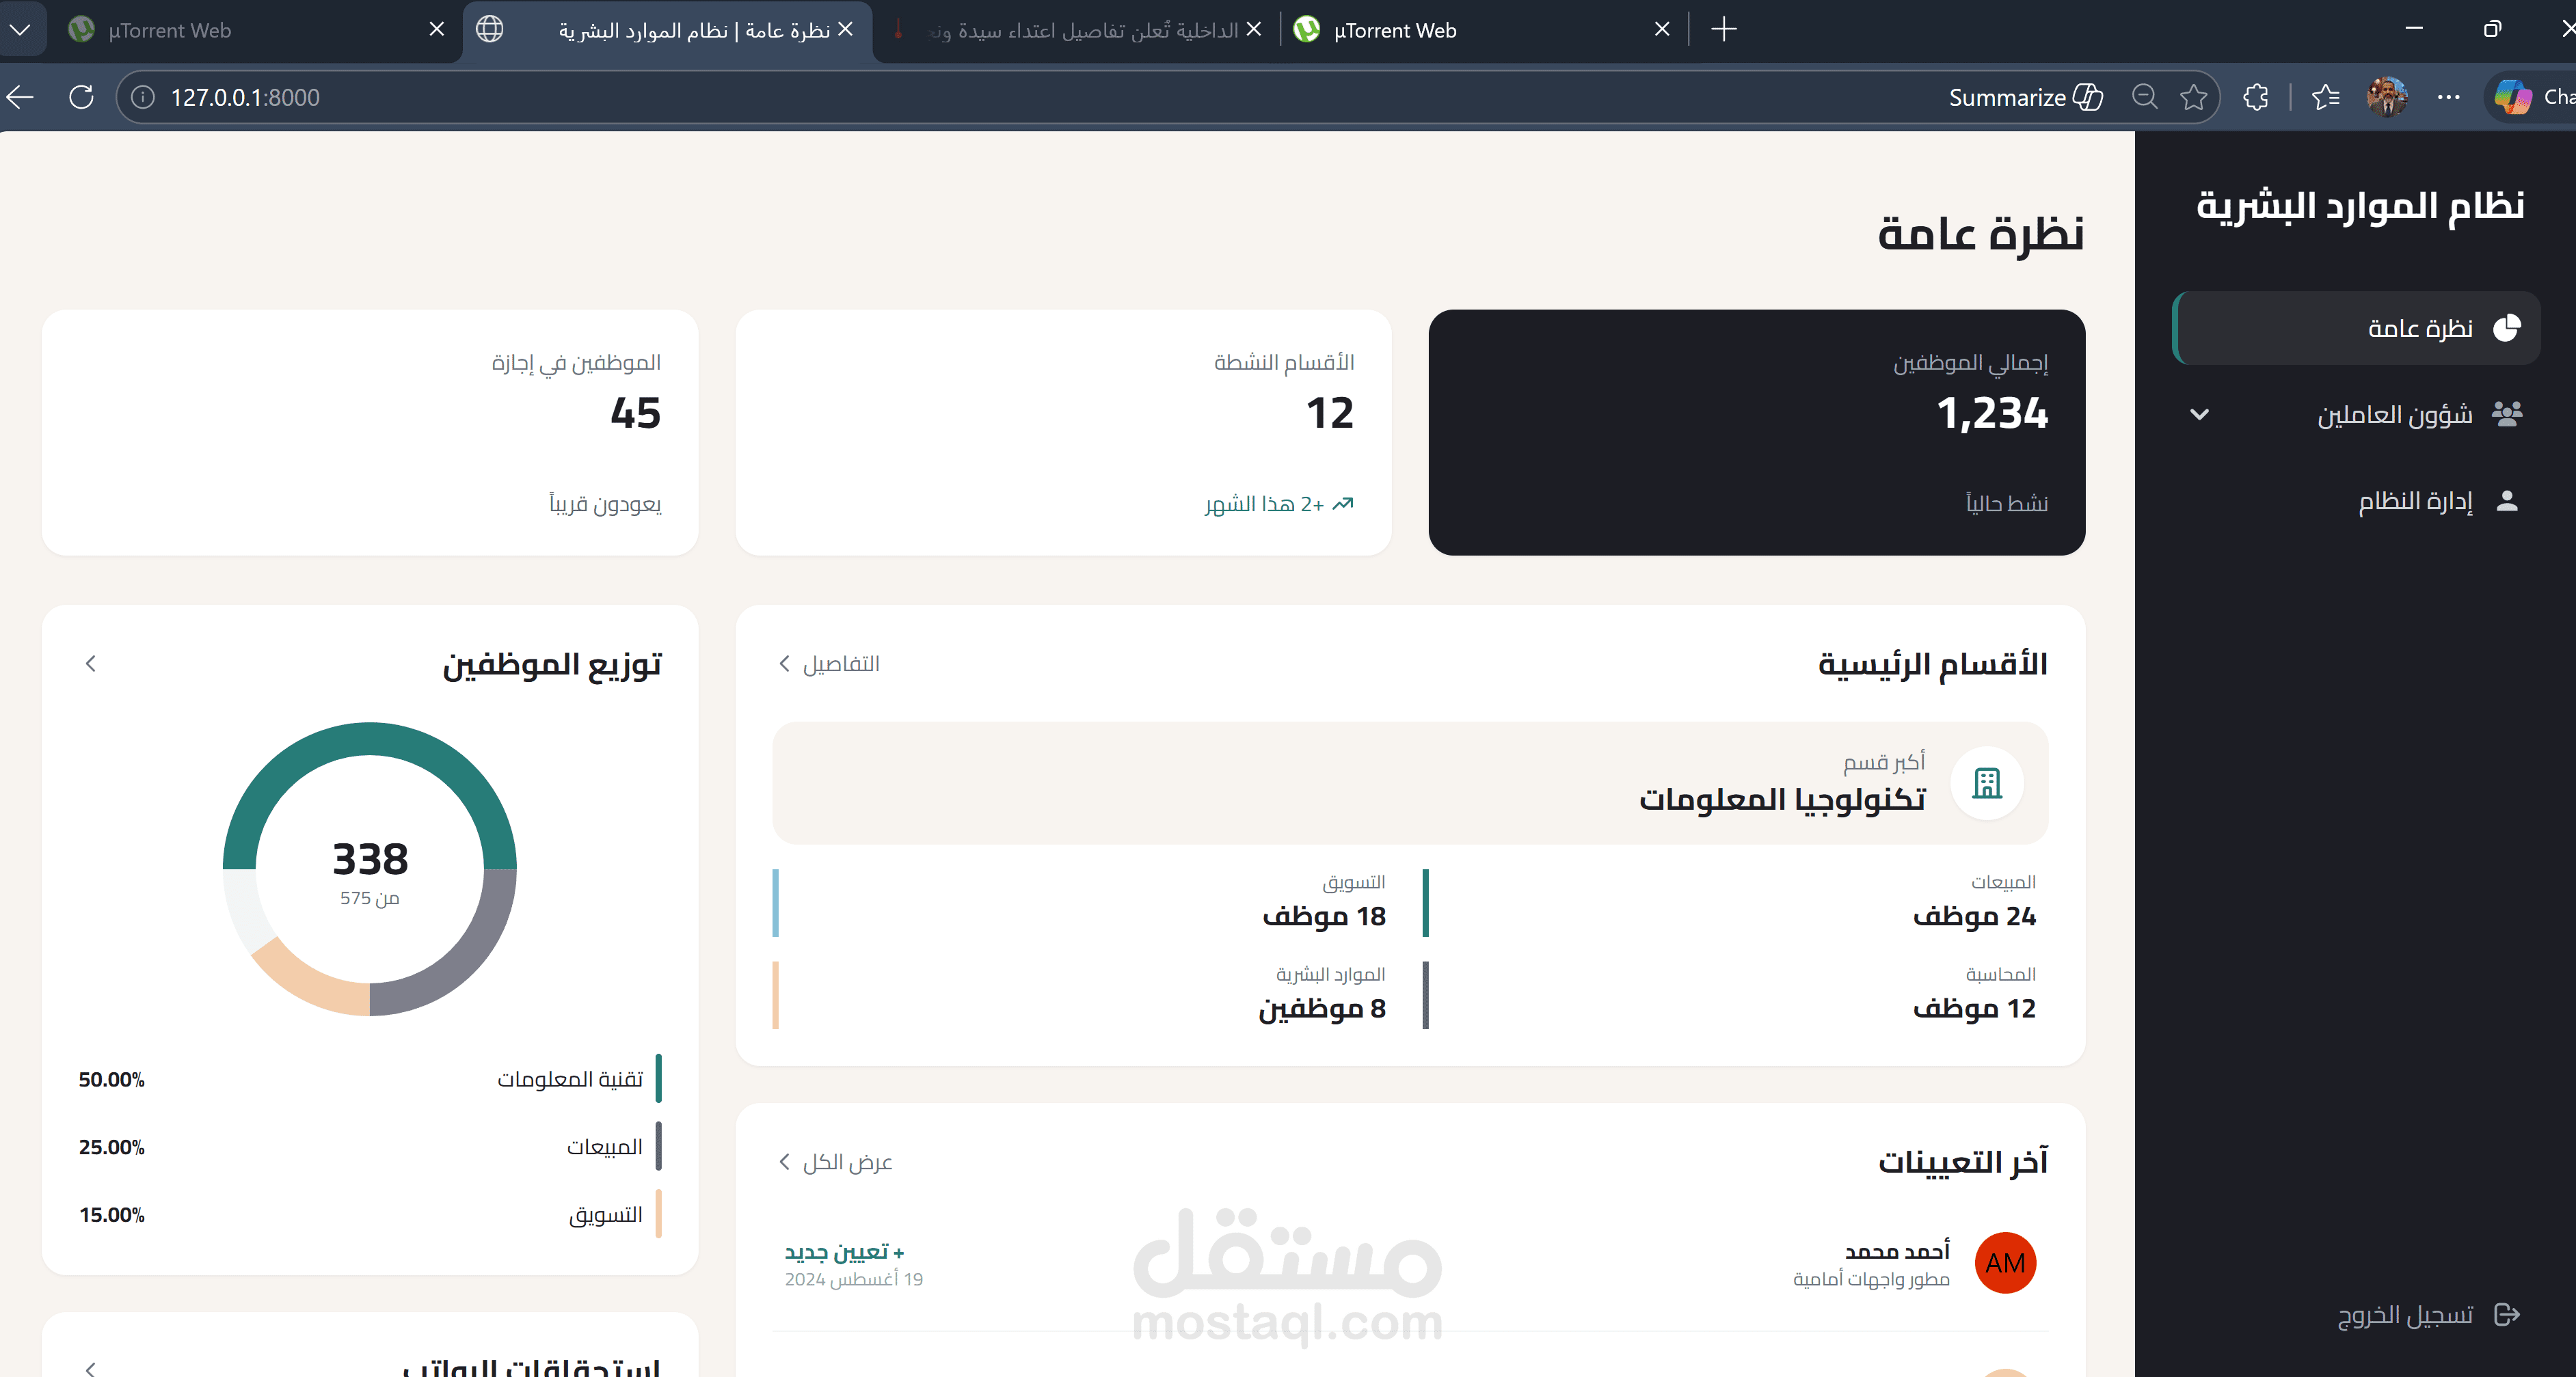Add page to favorites star icon
The image size is (2576, 1377).
2193,97
